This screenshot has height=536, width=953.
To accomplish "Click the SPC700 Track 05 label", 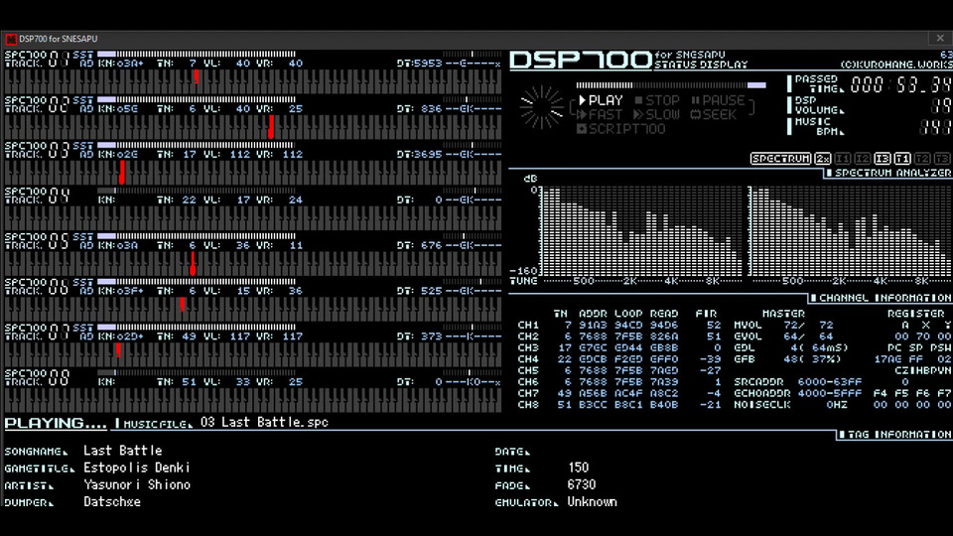I will coord(37,241).
